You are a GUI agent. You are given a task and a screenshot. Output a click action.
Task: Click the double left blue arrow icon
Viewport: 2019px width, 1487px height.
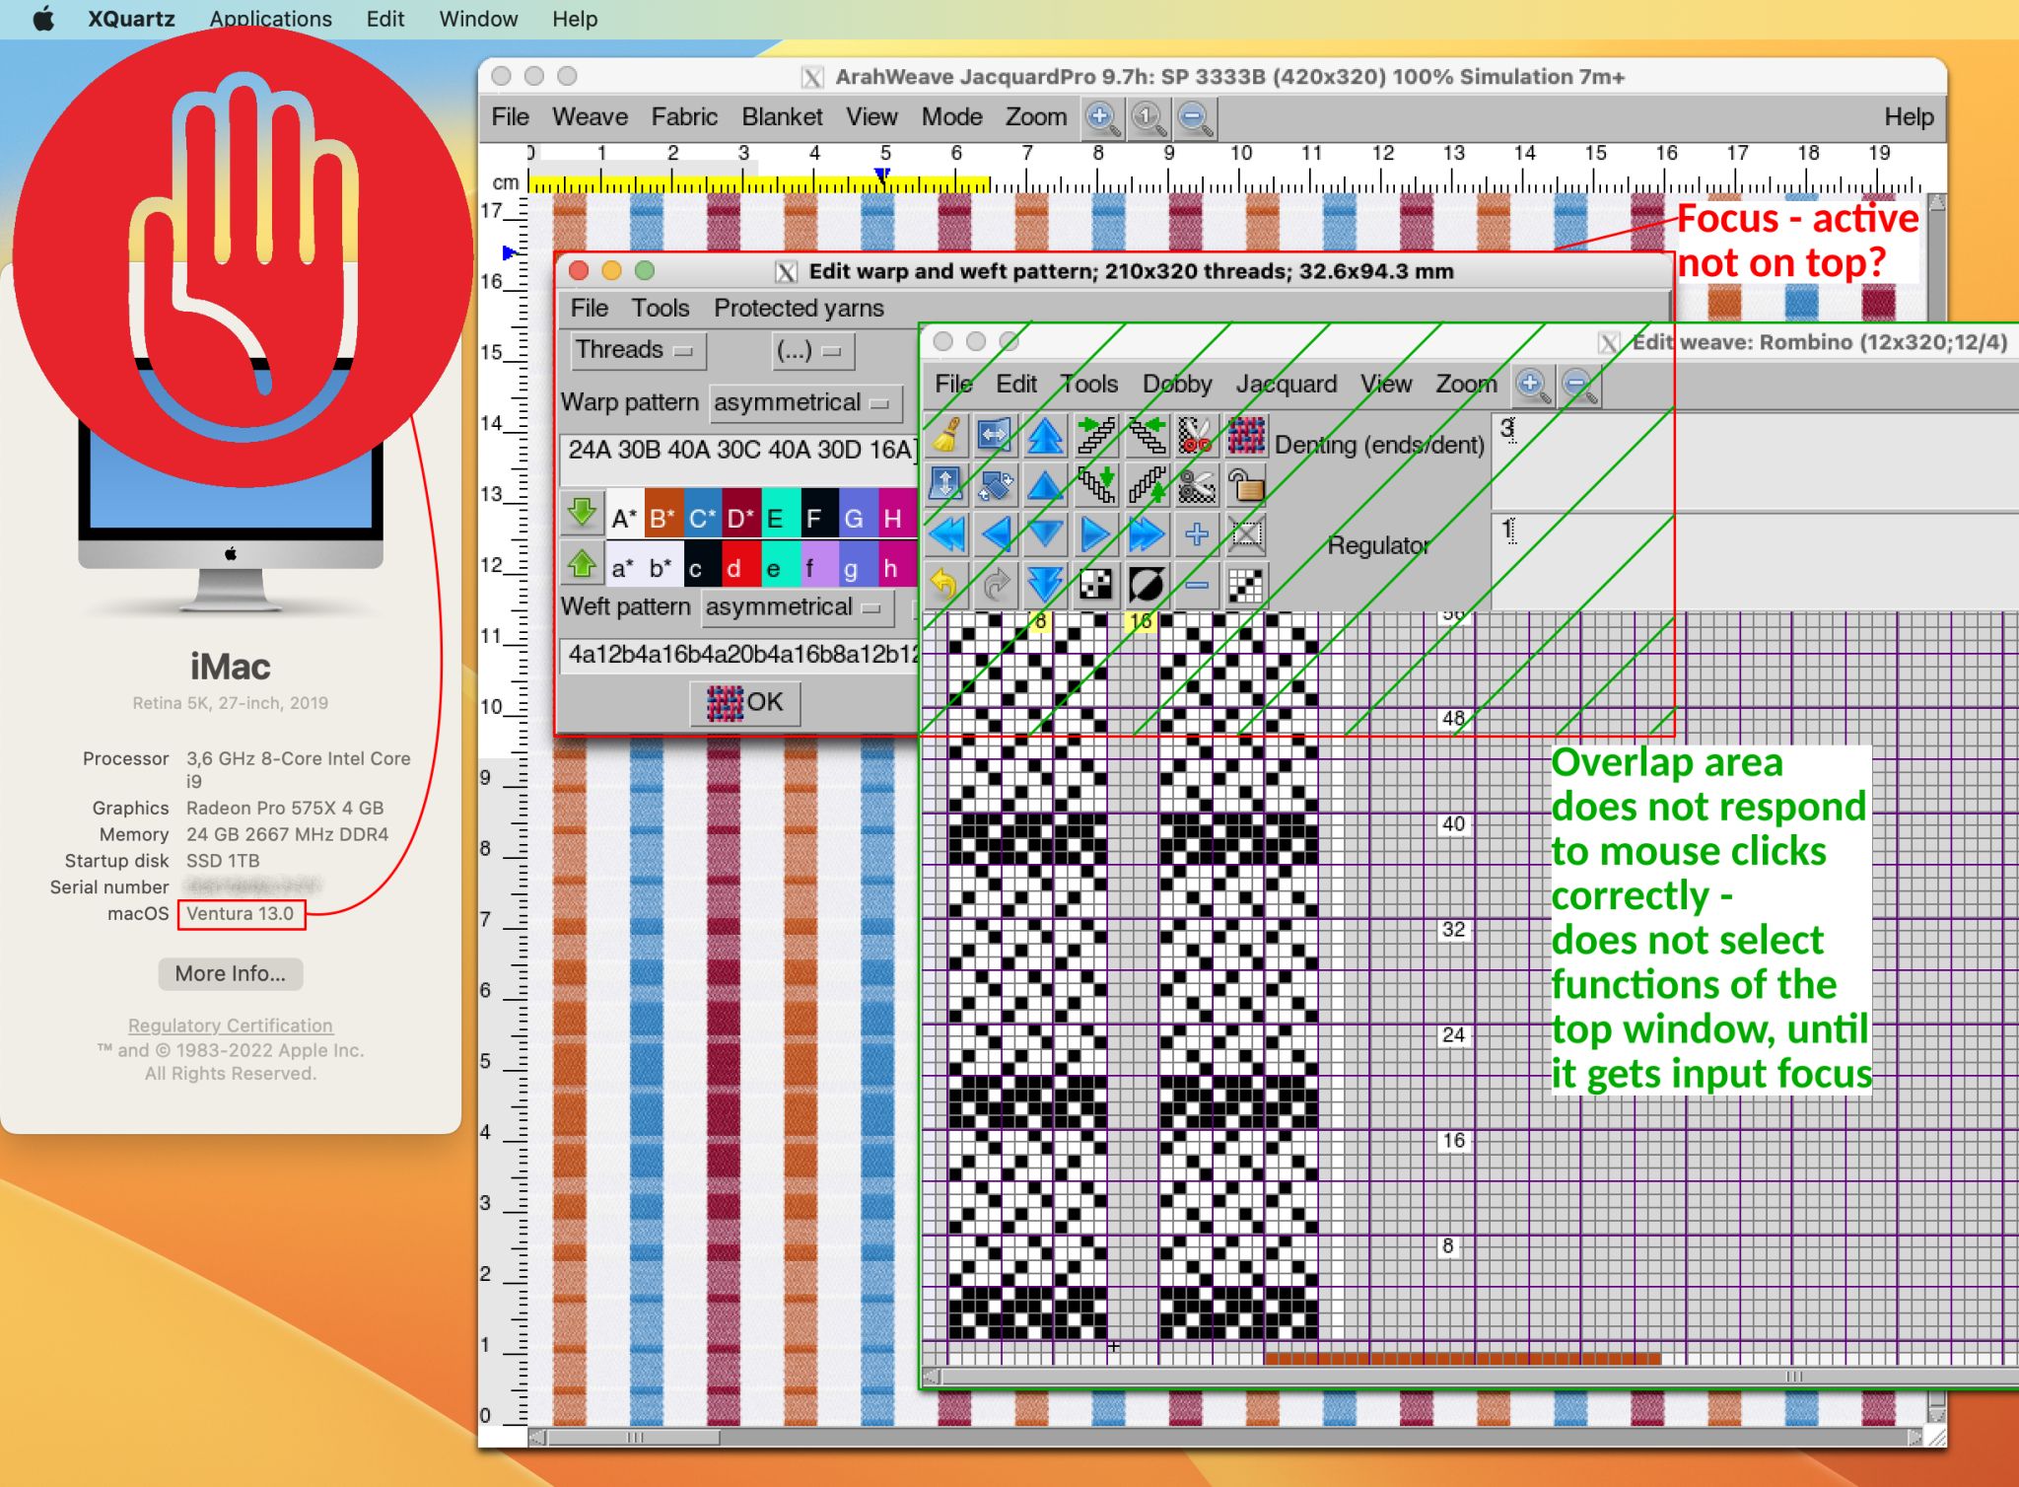(x=946, y=535)
